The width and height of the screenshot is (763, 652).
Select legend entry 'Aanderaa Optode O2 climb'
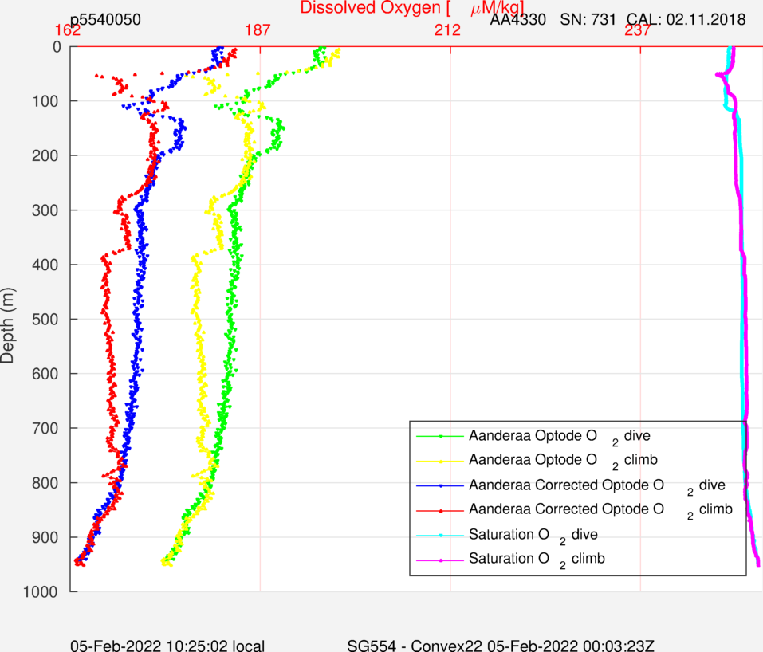click(563, 462)
